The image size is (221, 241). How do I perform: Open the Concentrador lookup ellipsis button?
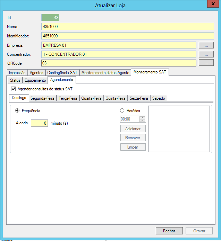point(206,54)
